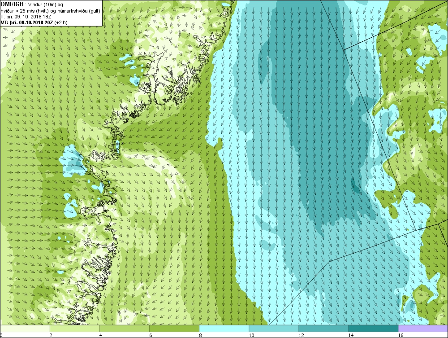Click the legend scale label "10"
The height and width of the screenshot is (338, 448).
pyautogui.click(x=251, y=335)
